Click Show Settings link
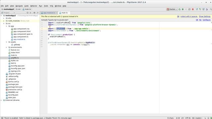This screenshot has width=212, height=119. point(205,17)
